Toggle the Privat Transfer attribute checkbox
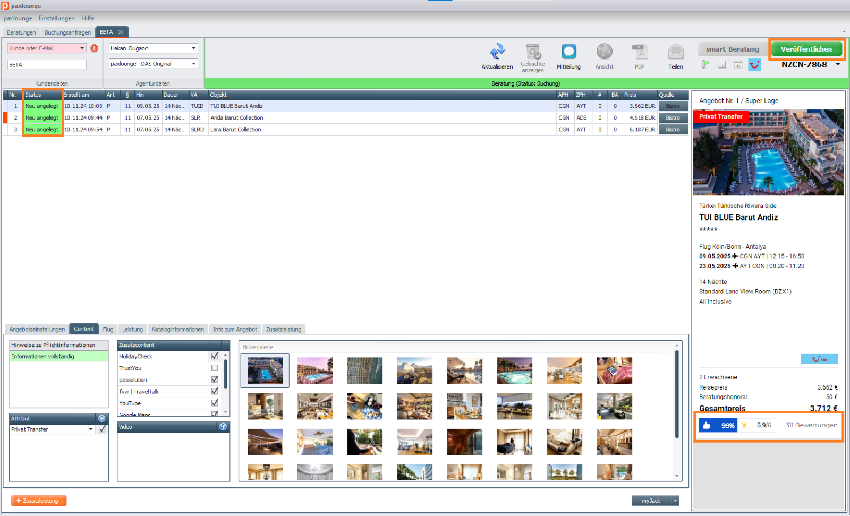This screenshot has width=850, height=516. [x=102, y=429]
